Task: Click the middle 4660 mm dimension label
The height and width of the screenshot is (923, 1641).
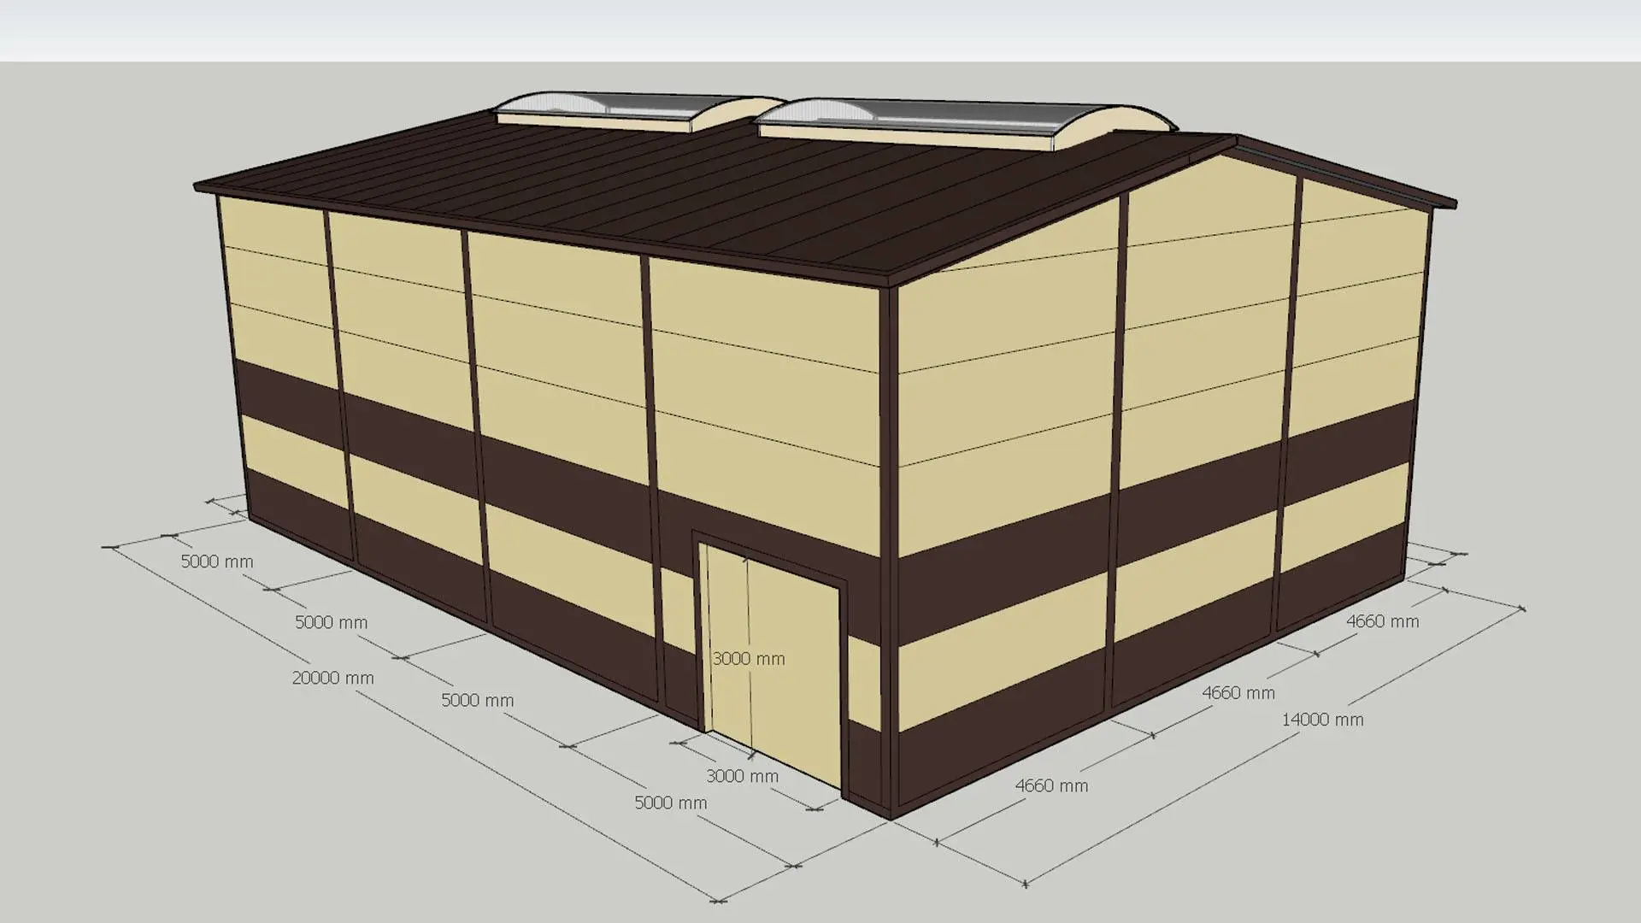Action: click(x=1238, y=693)
